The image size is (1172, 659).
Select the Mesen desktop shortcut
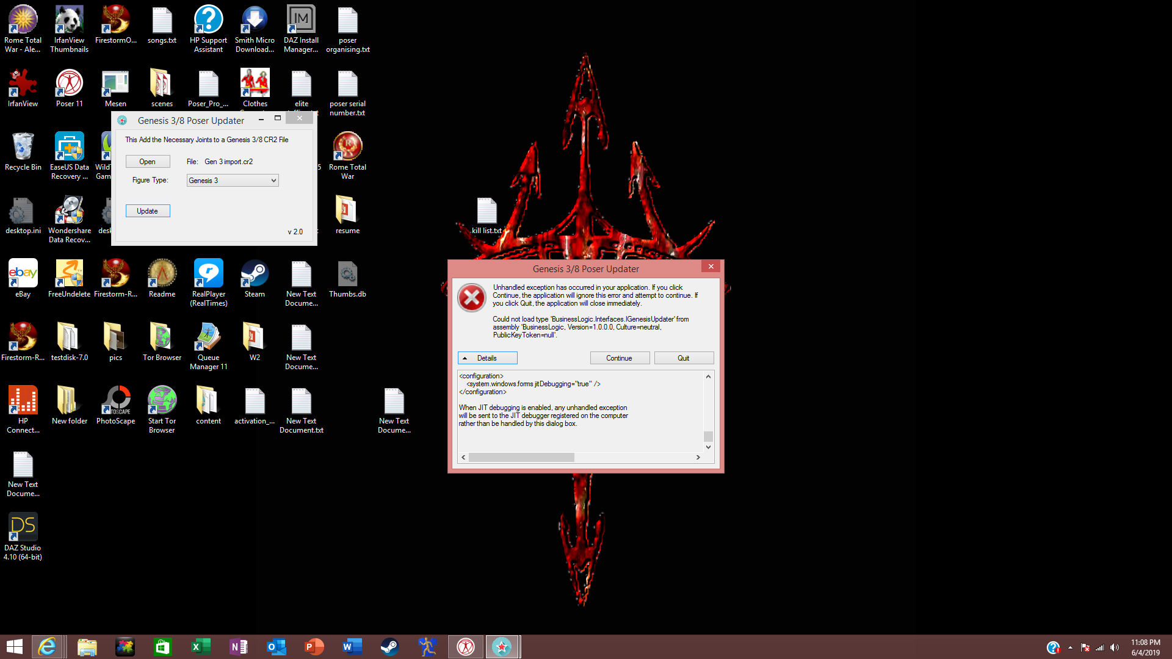(x=116, y=88)
